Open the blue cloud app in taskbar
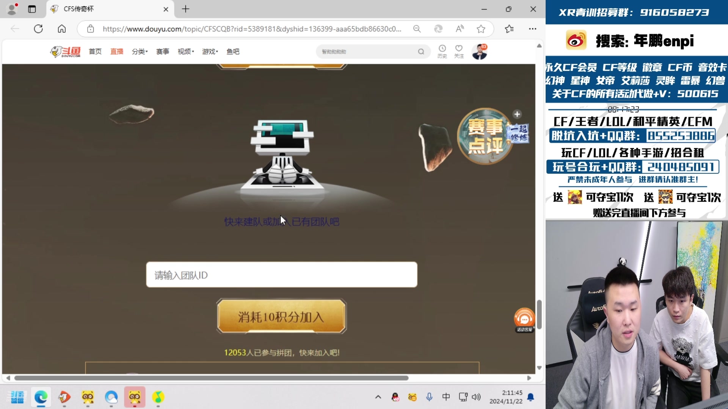 coord(111,397)
